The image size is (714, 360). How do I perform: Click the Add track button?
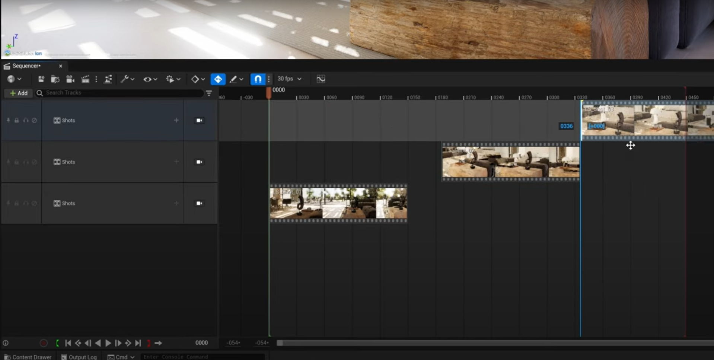pyautogui.click(x=19, y=93)
